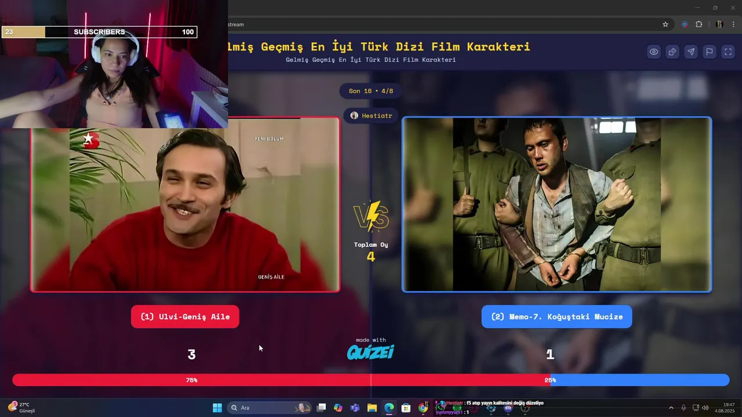
Task: Vote for (2) Memo-7. Koğuştaki Mucize
Action: [556, 317]
